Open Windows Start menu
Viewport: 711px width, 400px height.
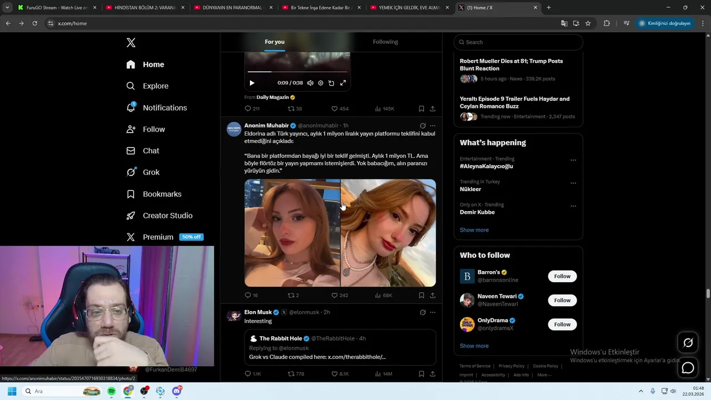(12, 391)
